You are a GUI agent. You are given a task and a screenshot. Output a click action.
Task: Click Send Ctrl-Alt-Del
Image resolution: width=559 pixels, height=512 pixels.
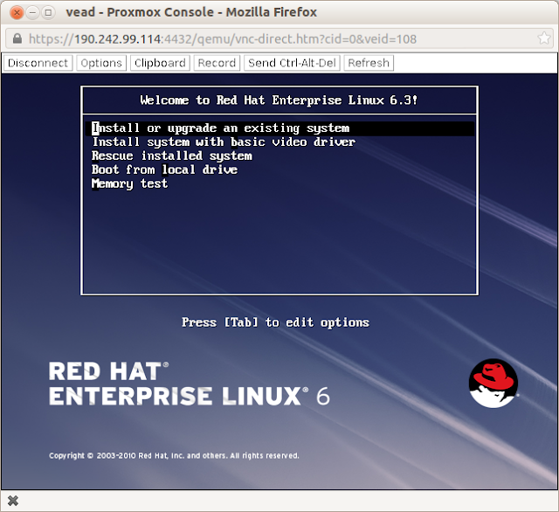[x=292, y=63]
